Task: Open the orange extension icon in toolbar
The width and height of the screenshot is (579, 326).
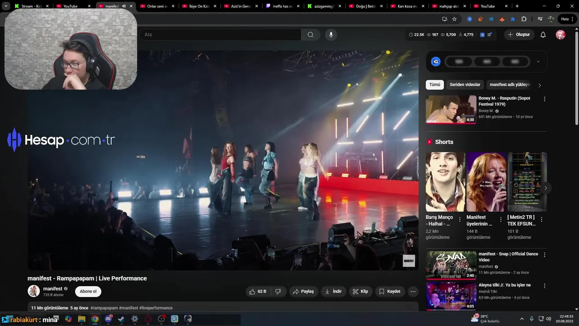Action: click(480, 19)
